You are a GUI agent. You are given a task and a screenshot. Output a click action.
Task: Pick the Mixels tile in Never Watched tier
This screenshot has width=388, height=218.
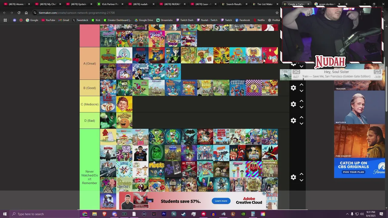pyautogui.click(x=157, y=169)
